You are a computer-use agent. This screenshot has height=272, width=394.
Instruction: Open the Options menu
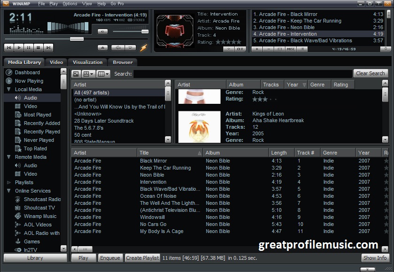point(70,3)
